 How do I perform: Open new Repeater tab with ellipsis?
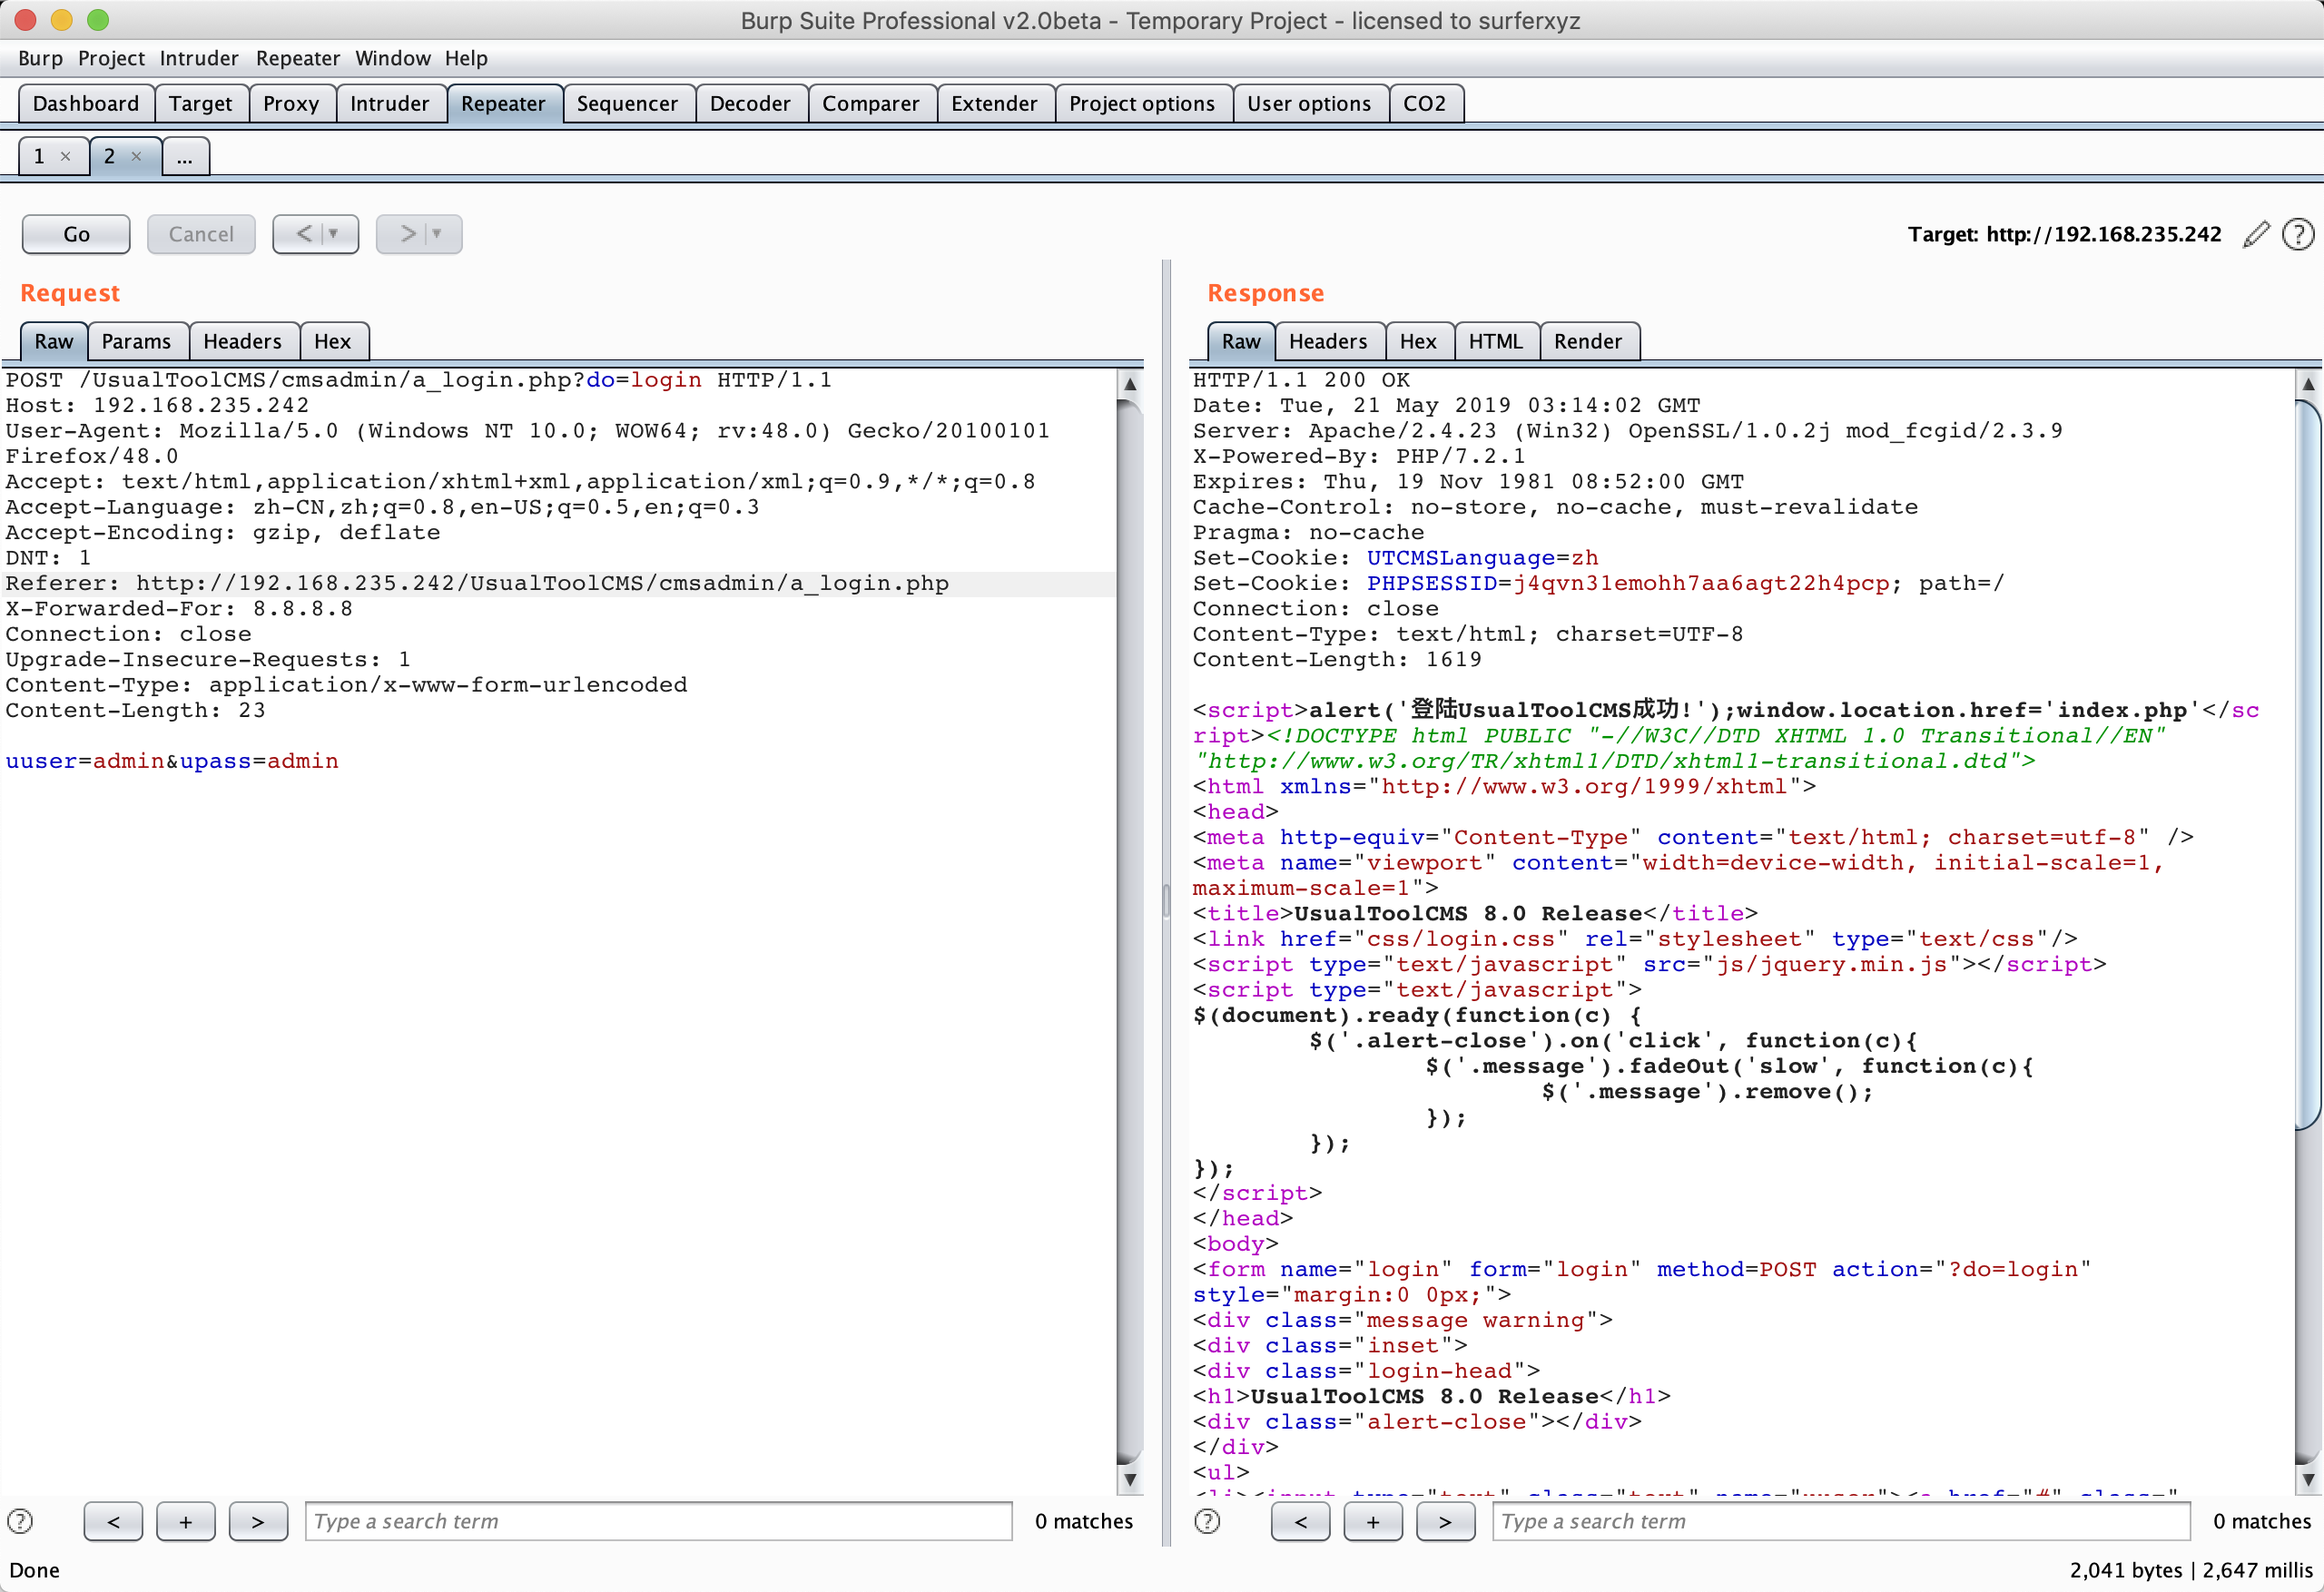[x=185, y=156]
